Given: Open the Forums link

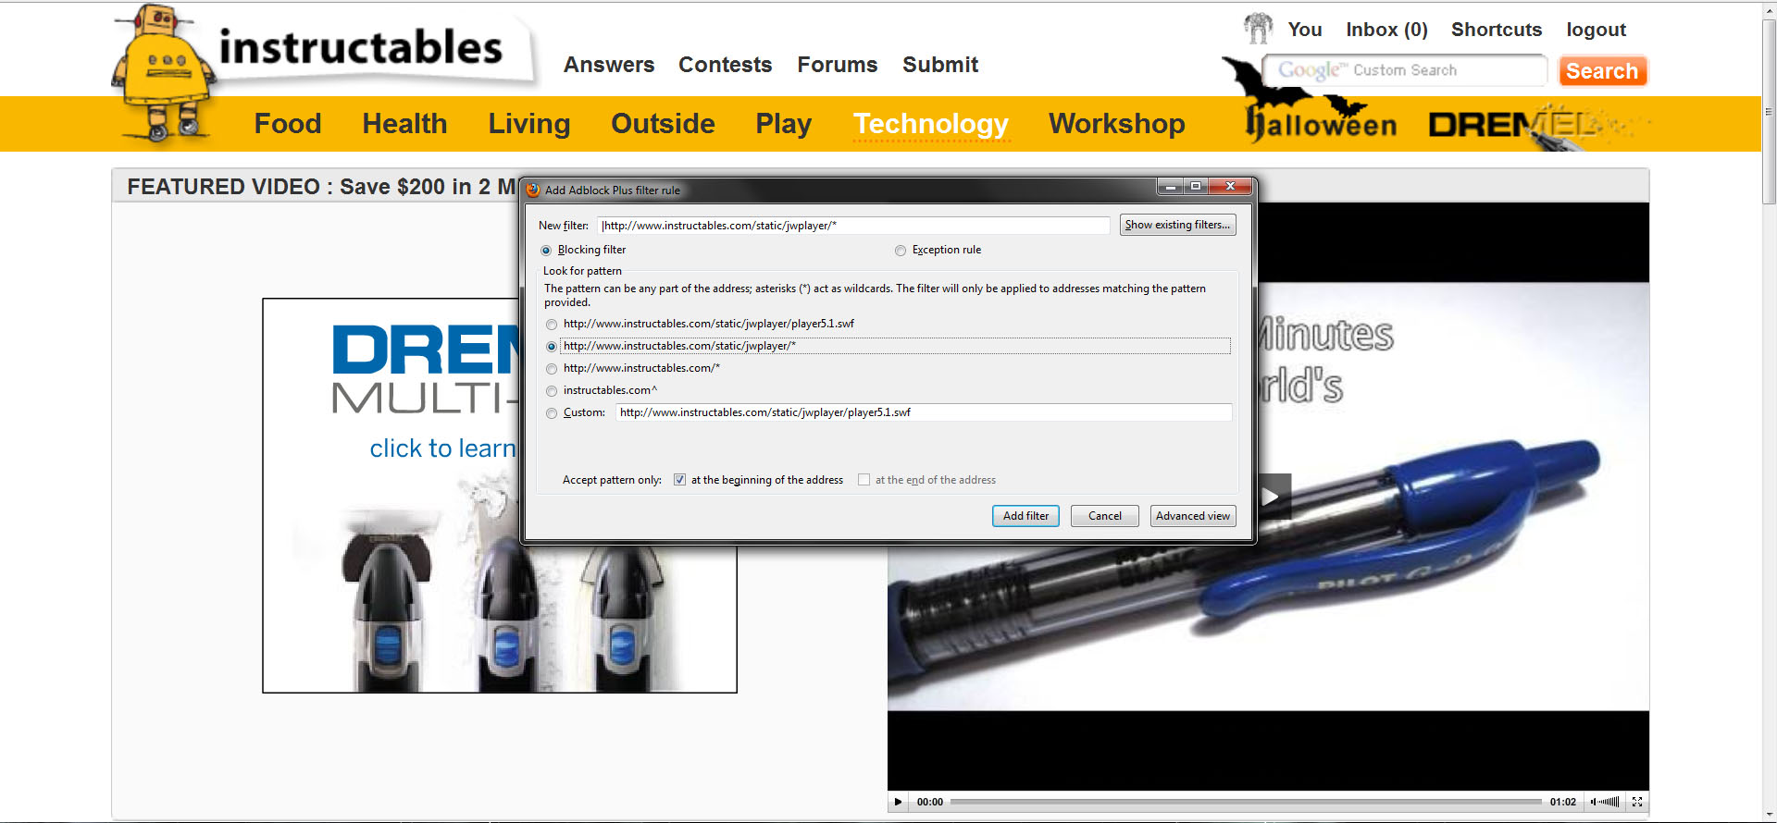Looking at the screenshot, I should (838, 65).
